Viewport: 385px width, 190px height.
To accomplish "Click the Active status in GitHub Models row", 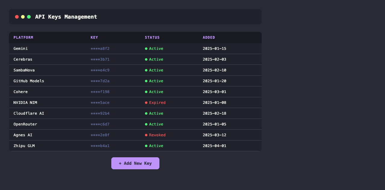I will click(154, 81).
